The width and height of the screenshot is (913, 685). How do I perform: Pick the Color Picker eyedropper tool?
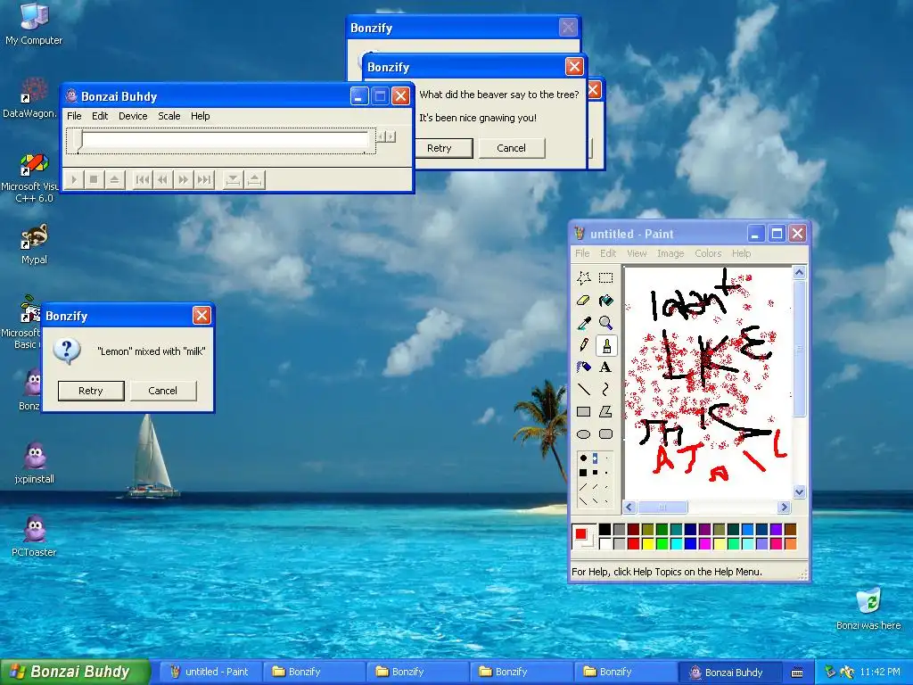pos(583,323)
